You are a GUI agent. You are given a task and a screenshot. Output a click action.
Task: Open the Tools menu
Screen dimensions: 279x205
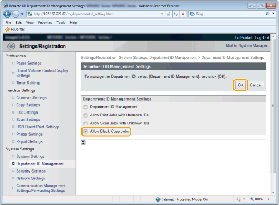(61, 23)
